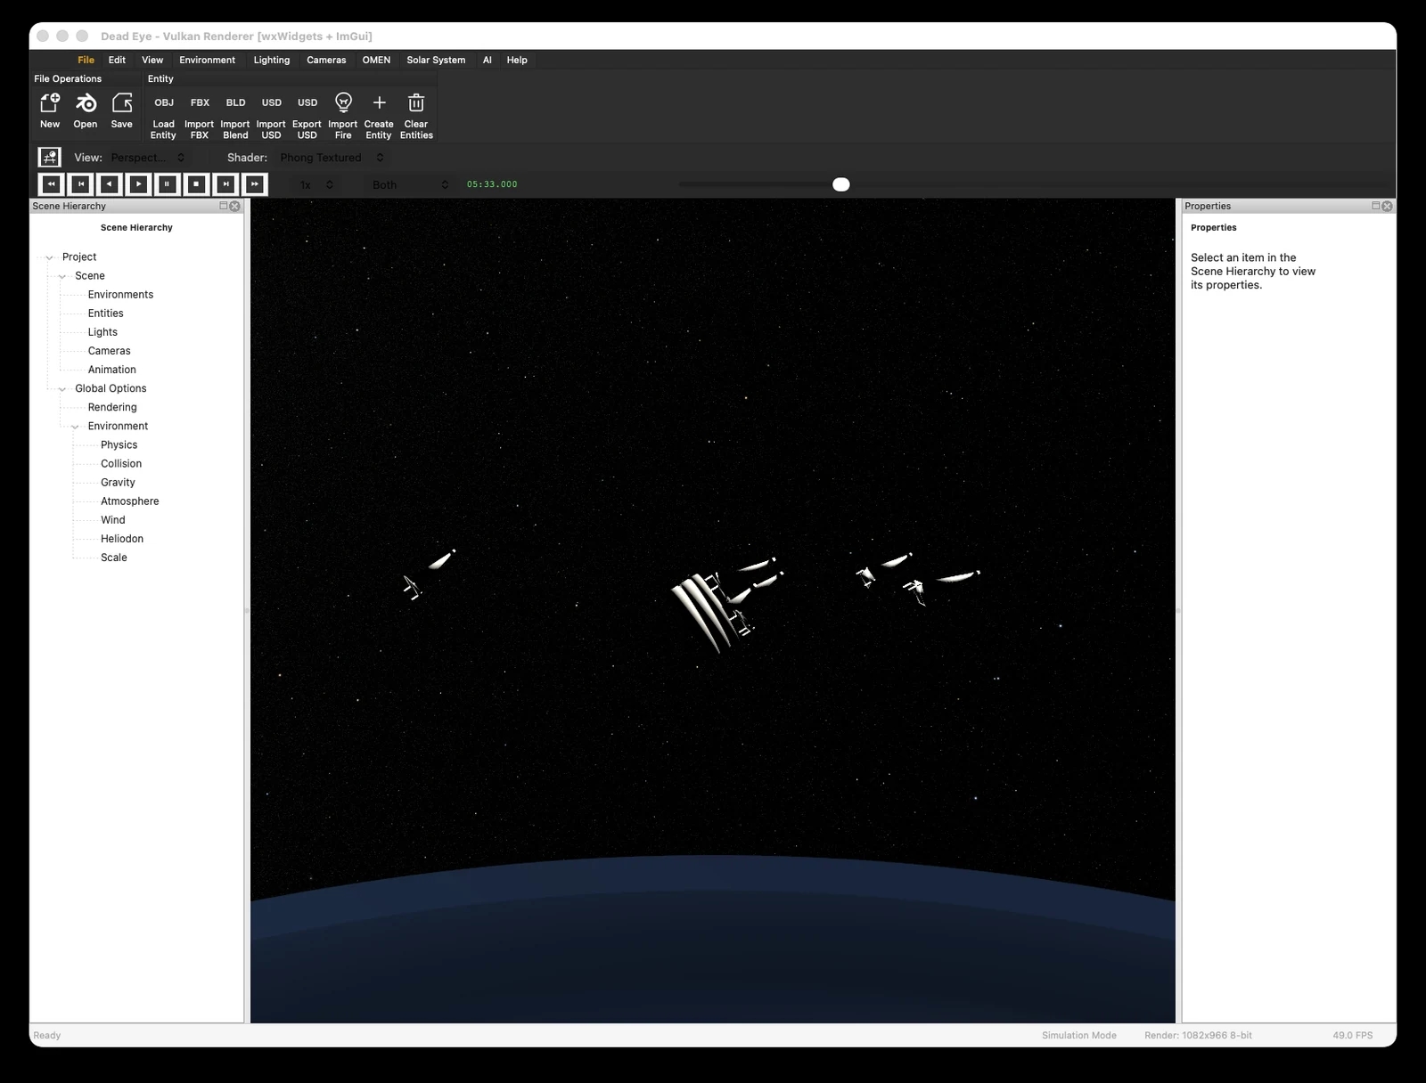Pause the simulation playback

pyautogui.click(x=168, y=184)
